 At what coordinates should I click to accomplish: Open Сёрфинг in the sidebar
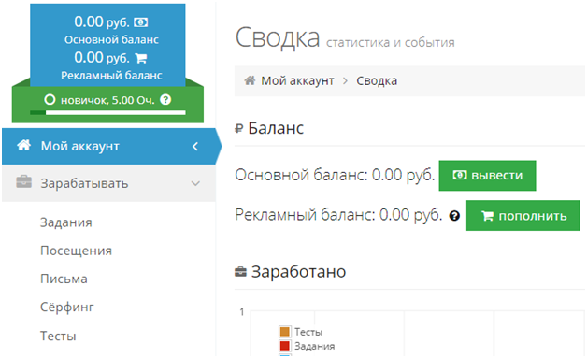tap(67, 308)
